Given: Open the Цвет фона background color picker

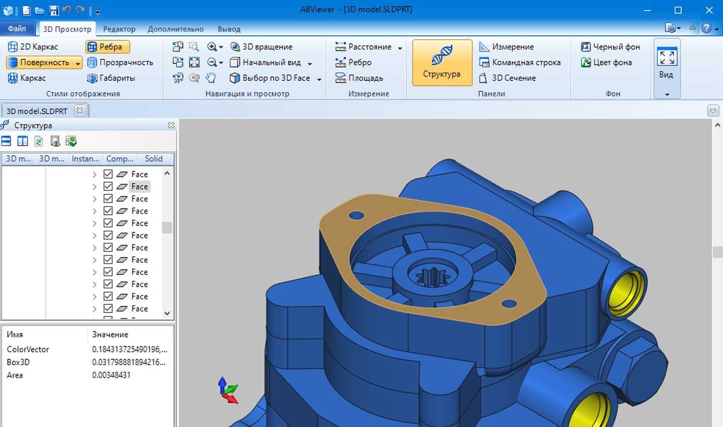Looking at the screenshot, I should [606, 62].
